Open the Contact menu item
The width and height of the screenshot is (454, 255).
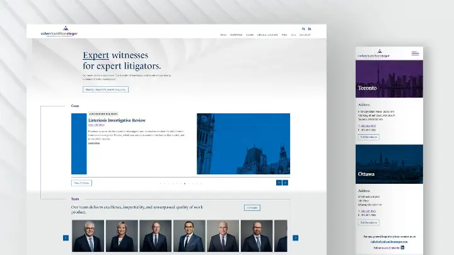305,35
